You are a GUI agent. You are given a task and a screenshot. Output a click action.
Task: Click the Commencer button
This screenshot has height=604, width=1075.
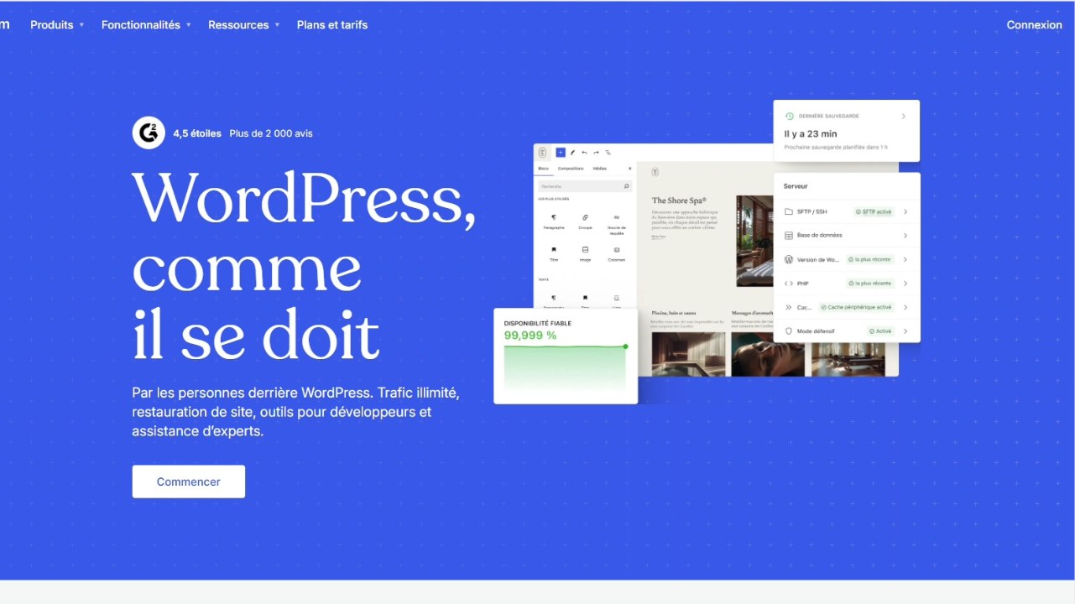coord(188,481)
